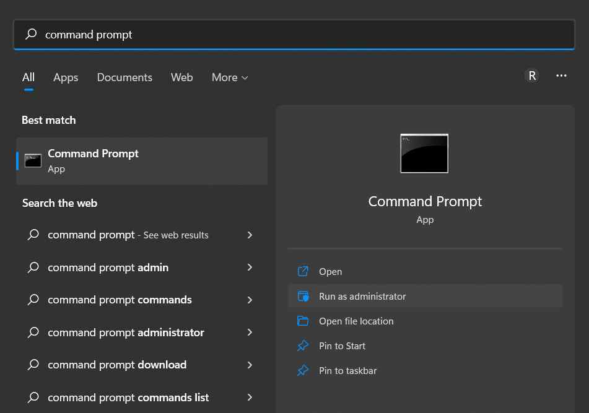The height and width of the screenshot is (413, 589).
Task: Expand the More dropdown
Action: 230,77
